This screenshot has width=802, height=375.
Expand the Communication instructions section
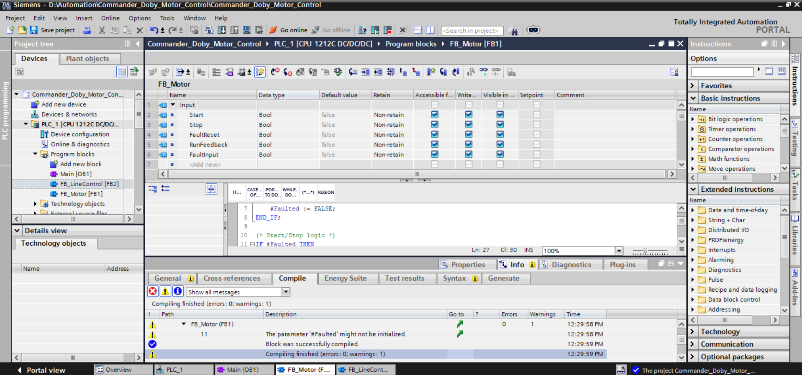pyautogui.click(x=693, y=344)
